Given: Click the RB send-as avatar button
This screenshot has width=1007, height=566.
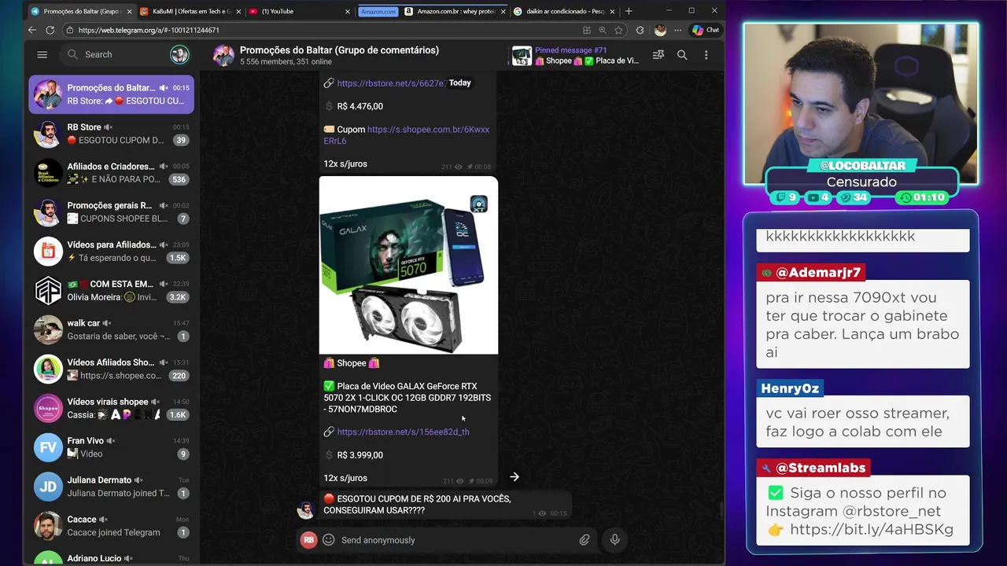Looking at the screenshot, I should coord(308,540).
